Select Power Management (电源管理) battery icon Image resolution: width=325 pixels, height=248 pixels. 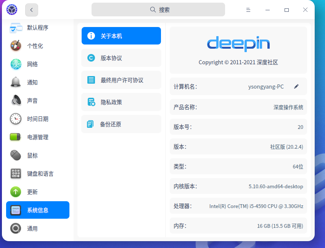click(x=16, y=137)
